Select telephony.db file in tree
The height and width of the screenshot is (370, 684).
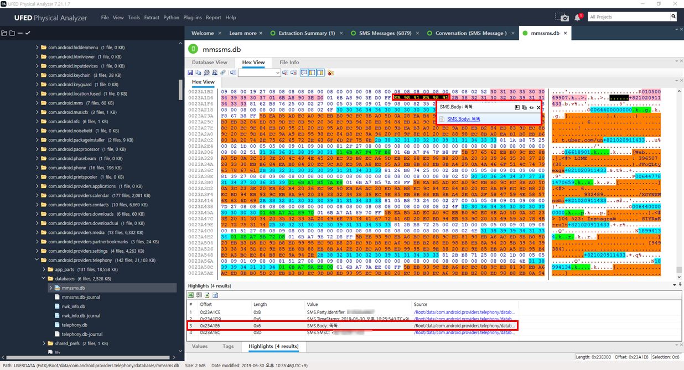click(x=75, y=325)
